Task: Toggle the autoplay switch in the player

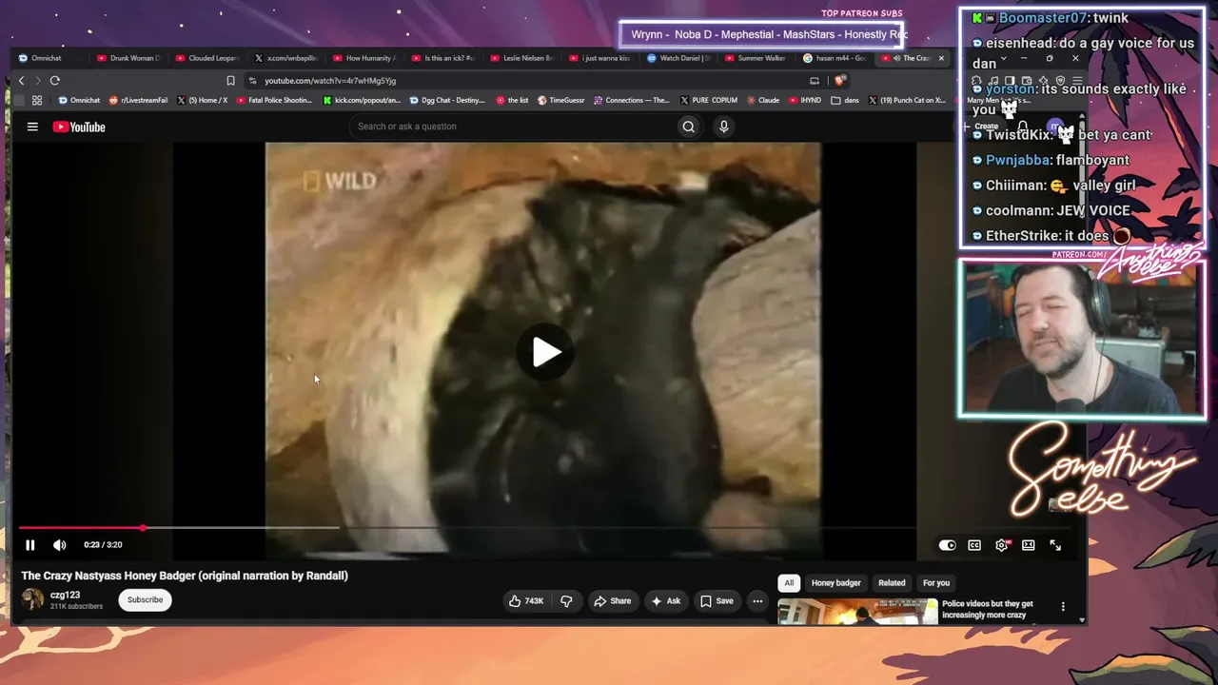Action: point(947,545)
